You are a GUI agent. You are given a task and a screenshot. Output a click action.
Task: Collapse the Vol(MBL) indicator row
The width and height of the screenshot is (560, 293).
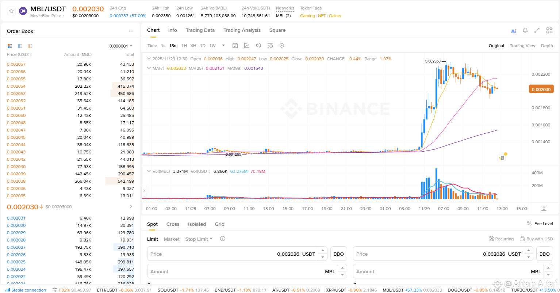pyautogui.click(x=149, y=171)
